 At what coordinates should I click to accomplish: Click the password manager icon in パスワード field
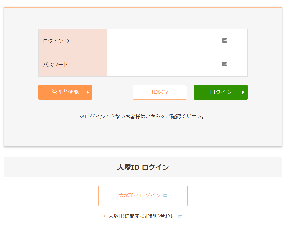[x=225, y=64]
